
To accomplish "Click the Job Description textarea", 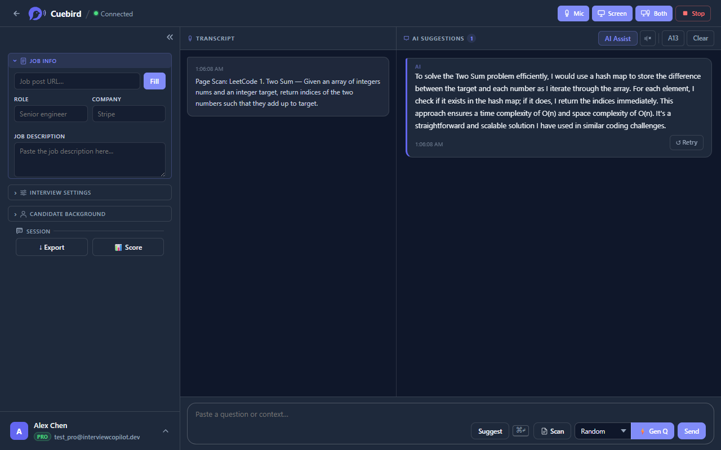I will (x=90, y=160).
